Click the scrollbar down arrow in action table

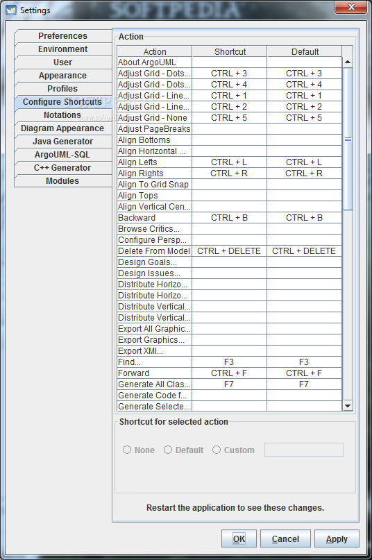pos(347,406)
